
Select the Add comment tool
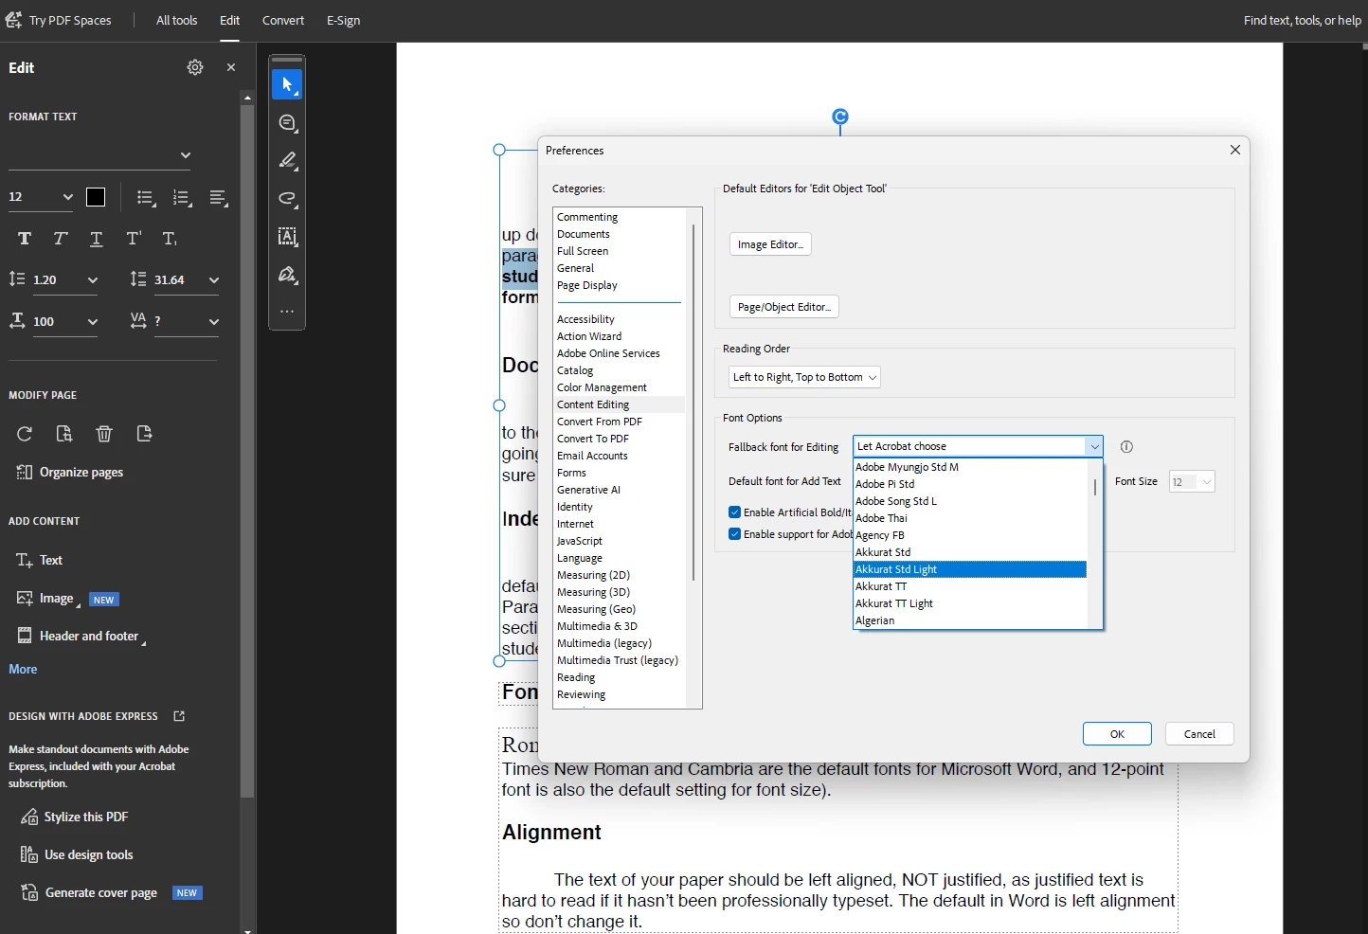[x=287, y=123]
